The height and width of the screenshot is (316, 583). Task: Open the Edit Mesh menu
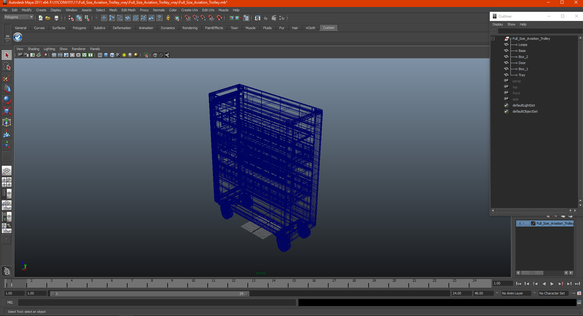(128, 10)
